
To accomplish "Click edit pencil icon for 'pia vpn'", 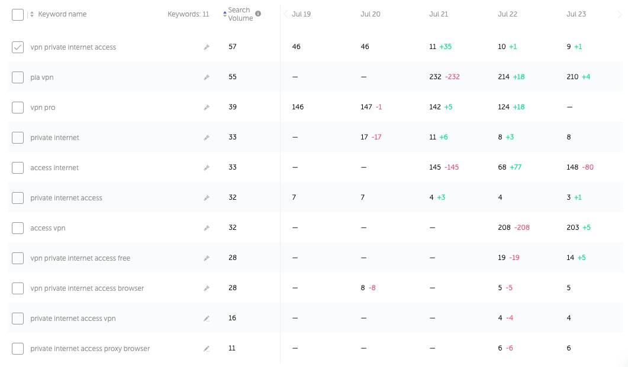I will [207, 77].
